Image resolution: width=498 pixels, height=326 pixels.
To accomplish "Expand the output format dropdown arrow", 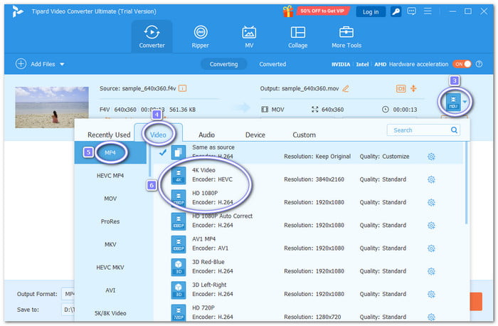I will (465, 102).
